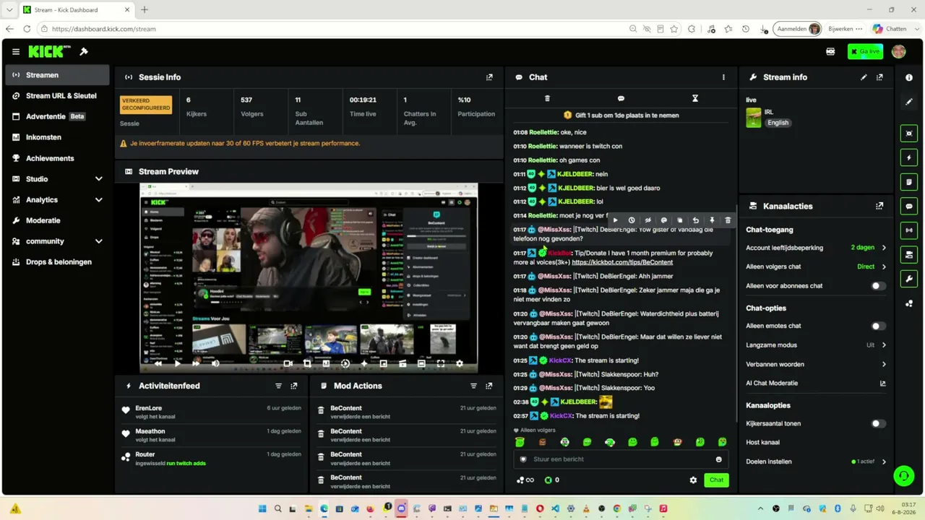This screenshot has width=925, height=520.
Task: Click the browser address bar
Action: pos(332,29)
